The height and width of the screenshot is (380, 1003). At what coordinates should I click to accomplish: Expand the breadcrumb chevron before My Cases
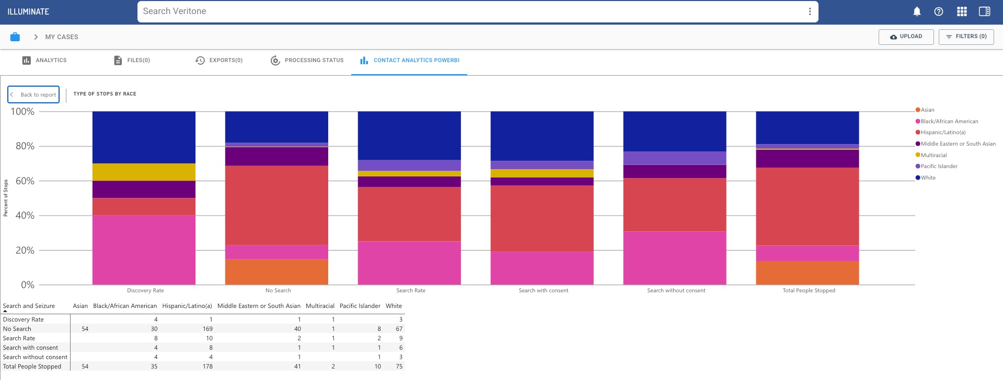(x=36, y=37)
